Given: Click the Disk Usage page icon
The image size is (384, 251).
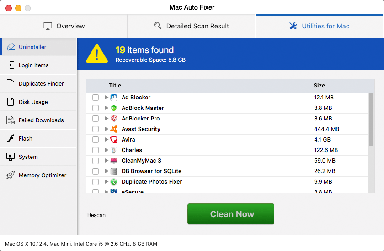Looking at the screenshot, I should (x=10, y=102).
